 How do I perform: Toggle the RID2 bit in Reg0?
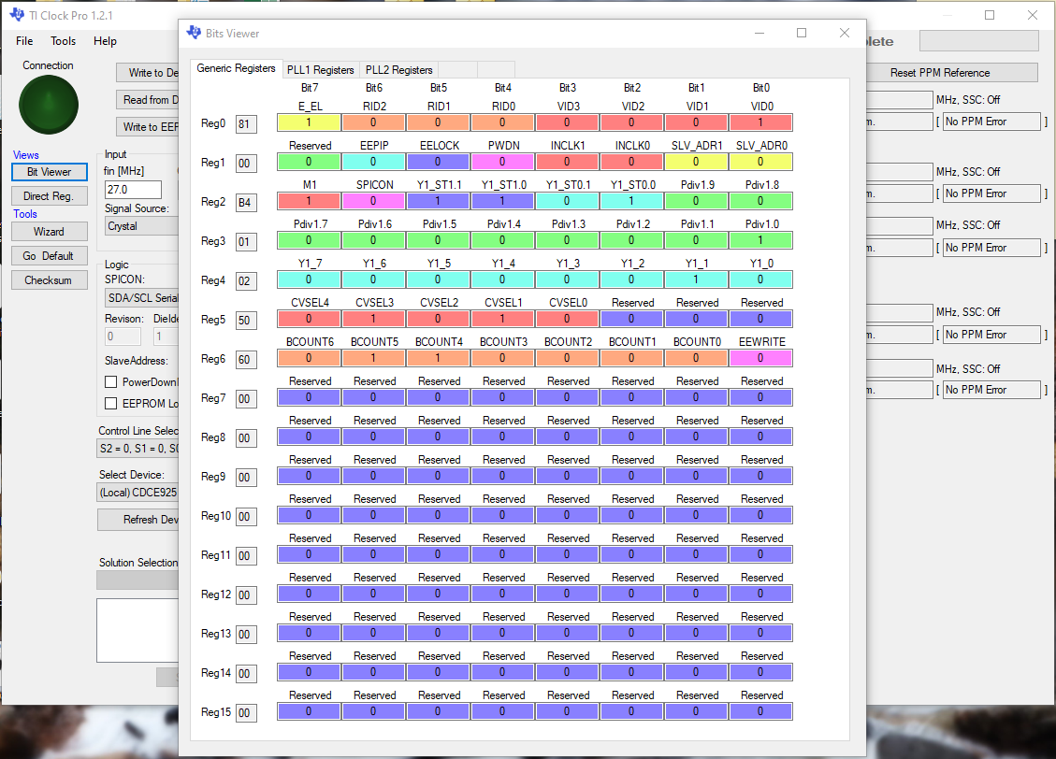click(373, 122)
